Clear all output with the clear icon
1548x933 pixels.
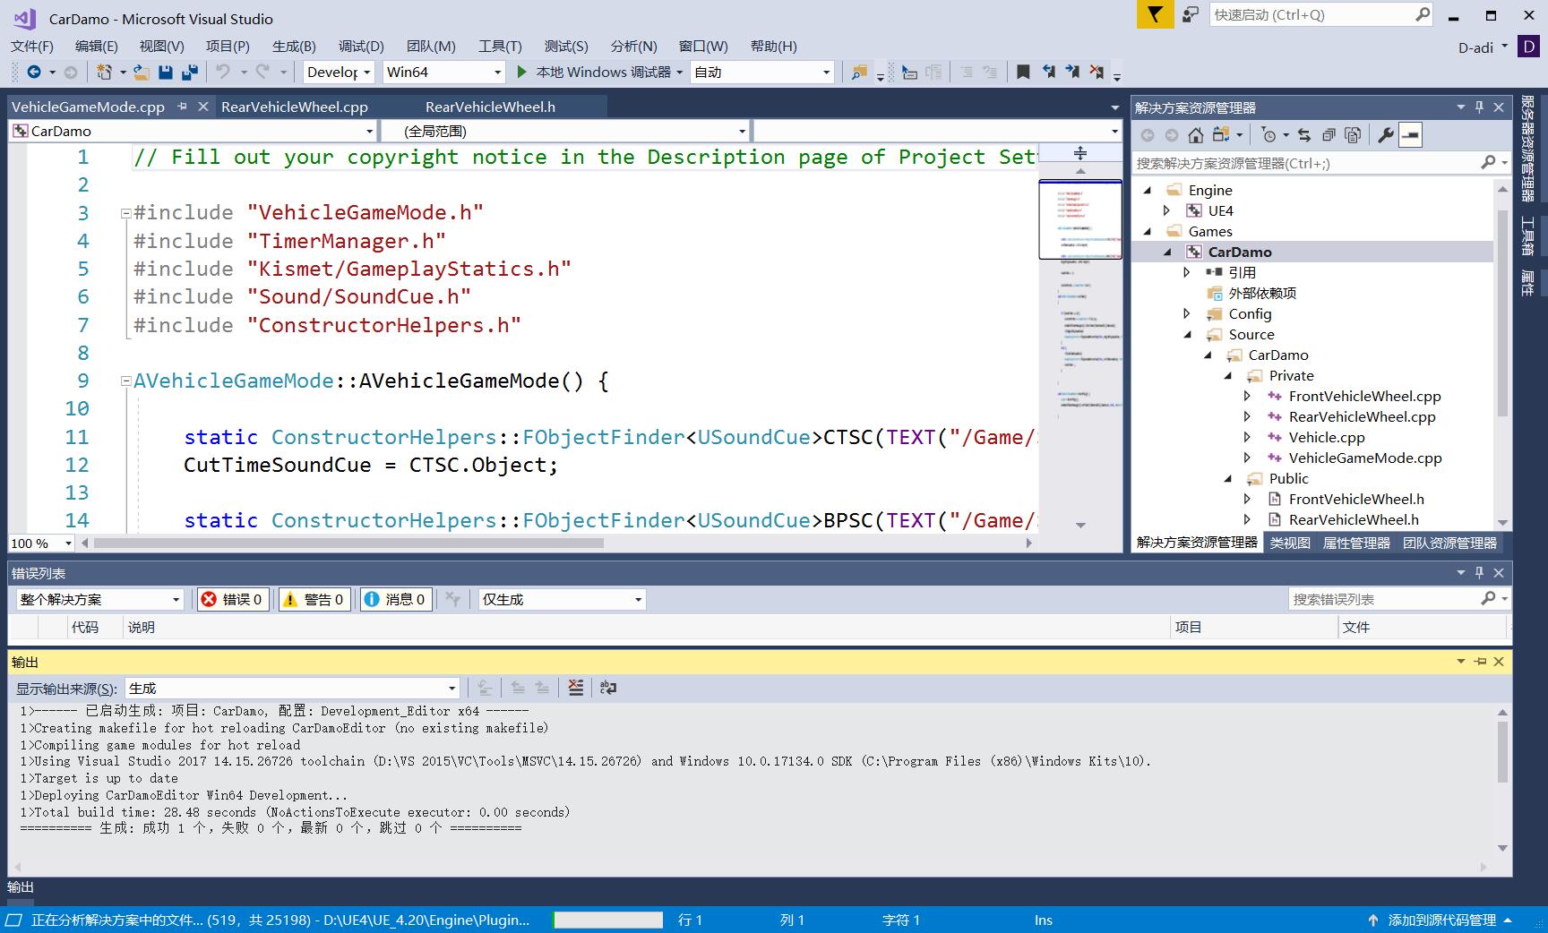(x=576, y=688)
